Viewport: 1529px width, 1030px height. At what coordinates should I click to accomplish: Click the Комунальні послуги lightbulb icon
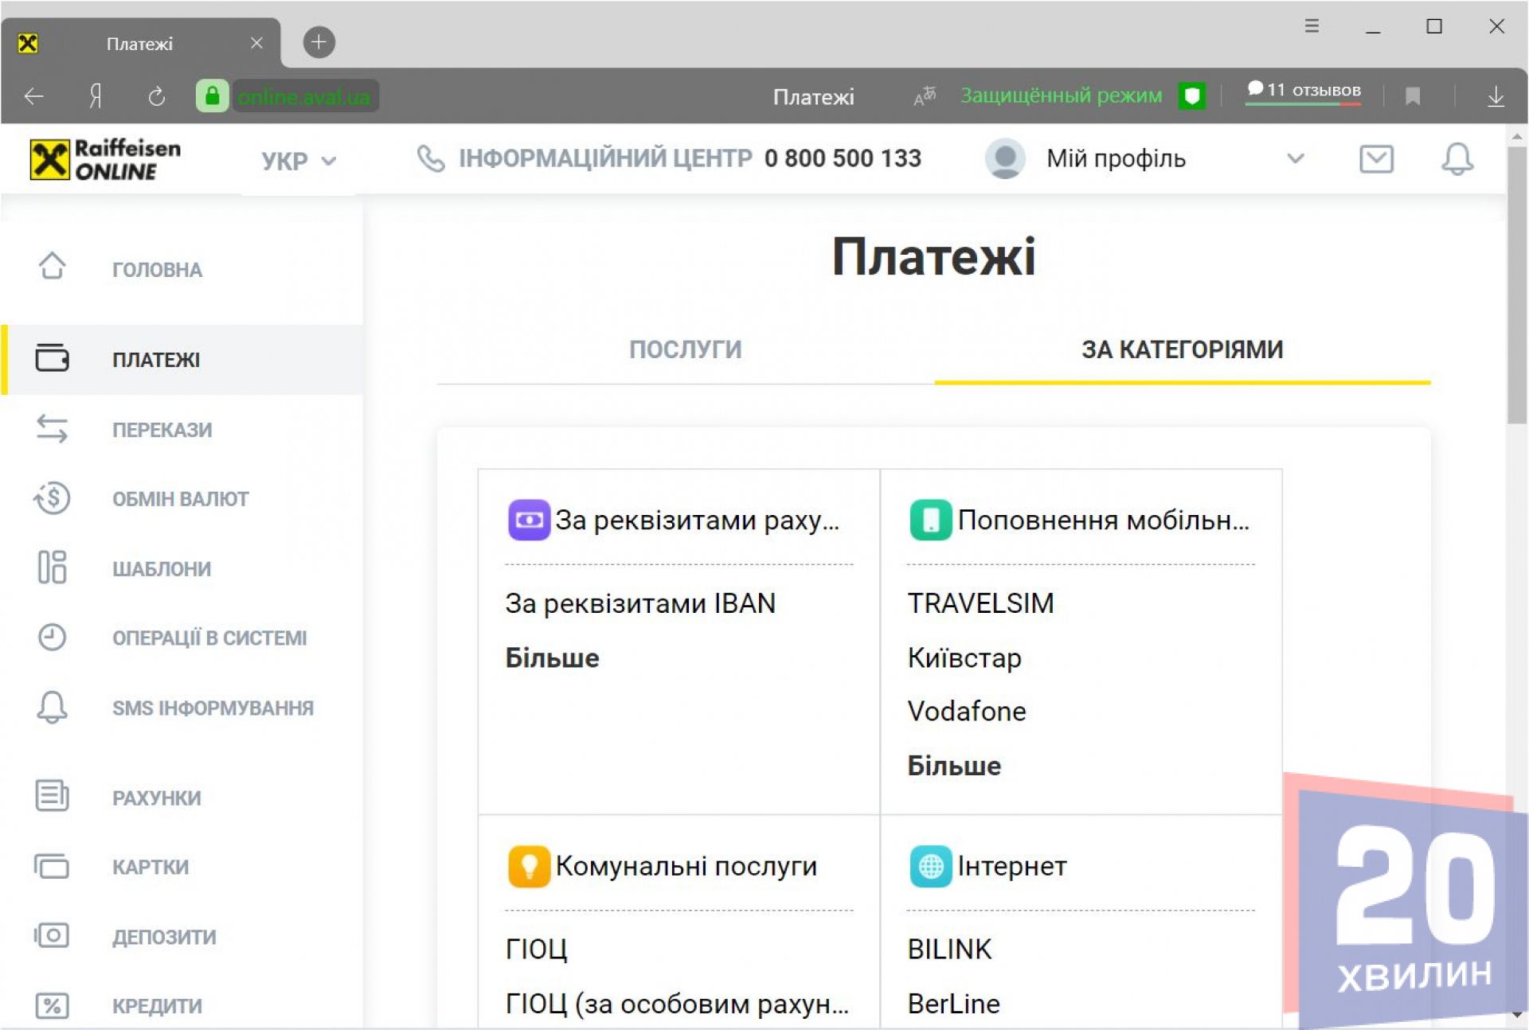click(x=529, y=865)
